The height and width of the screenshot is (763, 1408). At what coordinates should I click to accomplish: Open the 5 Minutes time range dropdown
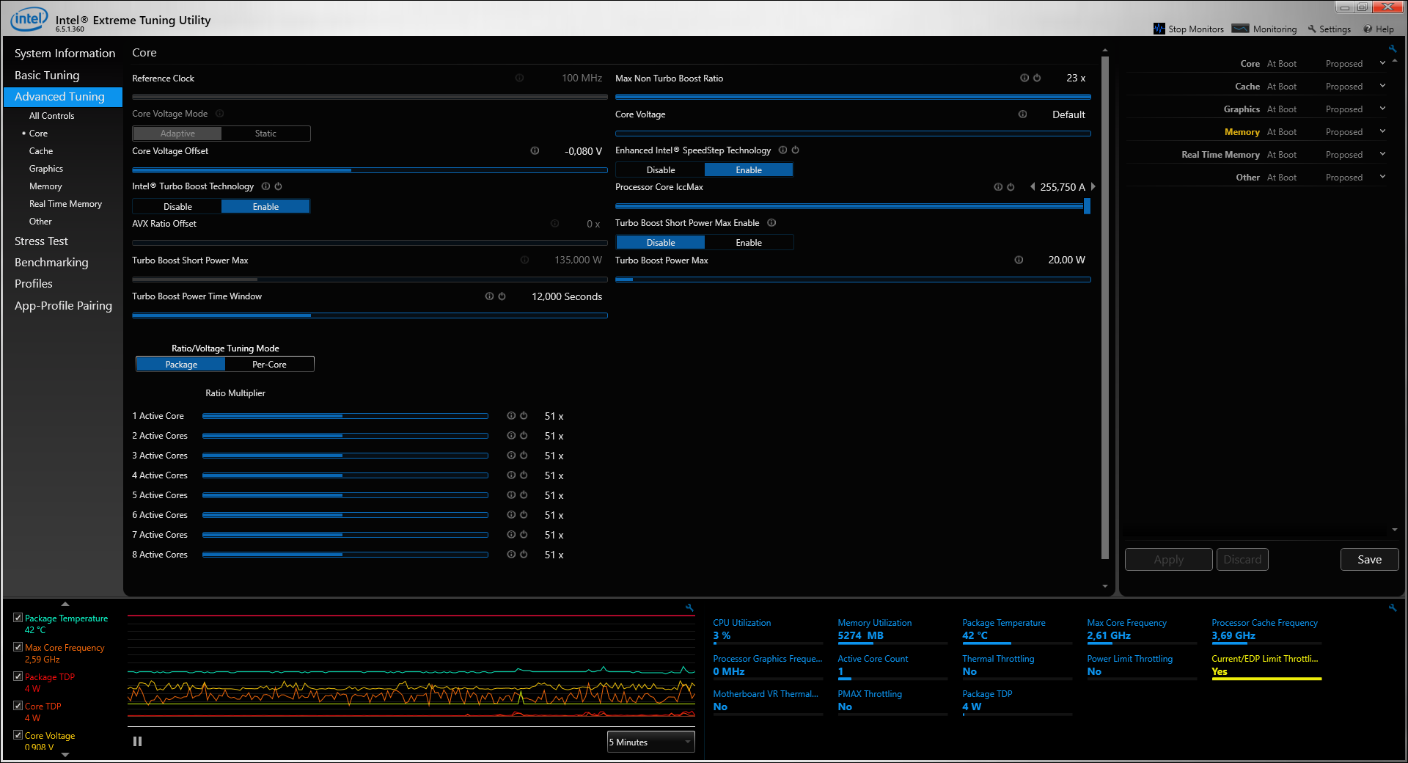click(x=650, y=742)
